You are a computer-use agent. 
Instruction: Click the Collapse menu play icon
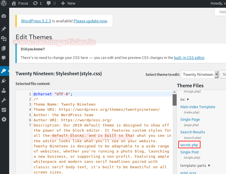coord(4,119)
